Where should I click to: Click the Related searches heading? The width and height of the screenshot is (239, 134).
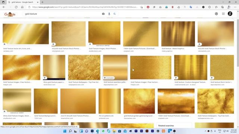coord(166,126)
